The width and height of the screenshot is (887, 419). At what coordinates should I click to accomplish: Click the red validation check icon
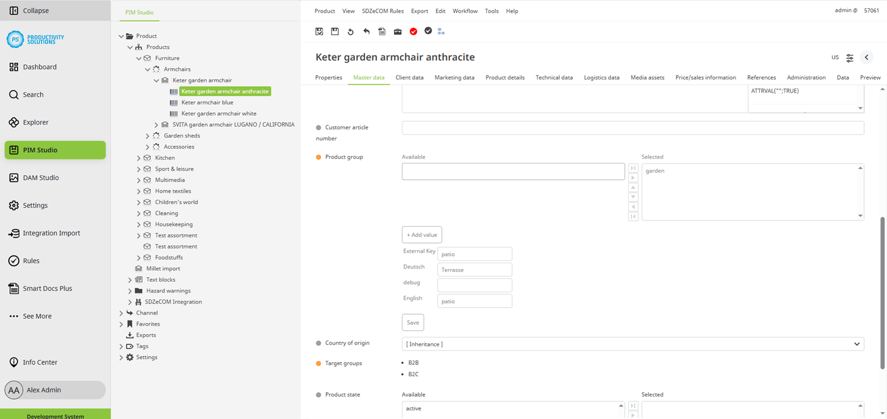click(413, 31)
